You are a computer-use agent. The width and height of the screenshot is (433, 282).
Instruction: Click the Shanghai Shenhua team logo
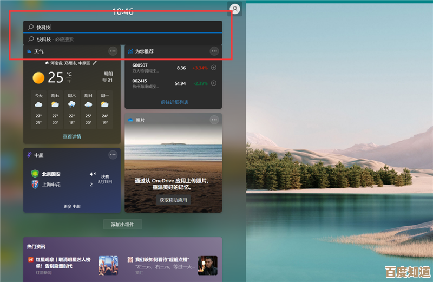click(x=35, y=185)
